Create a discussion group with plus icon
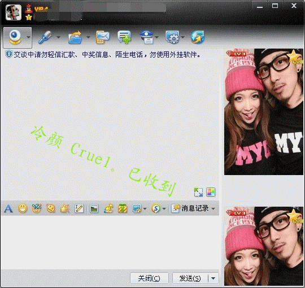 (x=124, y=37)
